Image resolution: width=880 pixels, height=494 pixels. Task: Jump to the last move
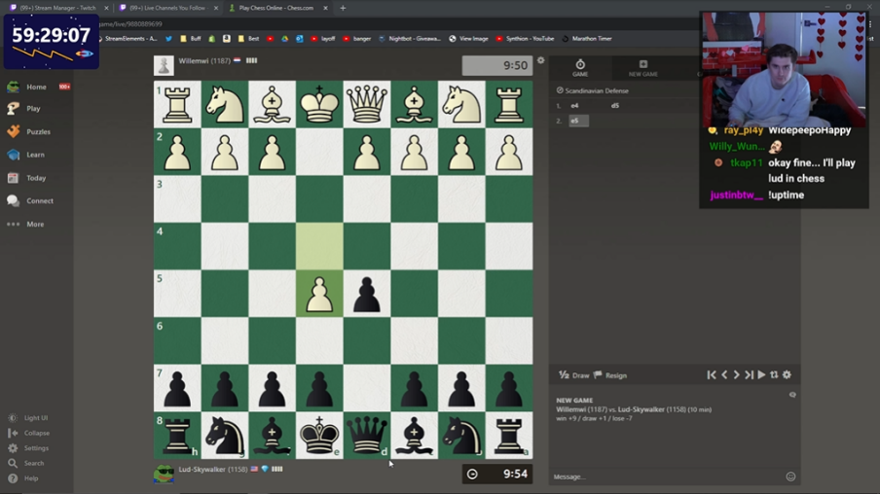click(x=749, y=374)
